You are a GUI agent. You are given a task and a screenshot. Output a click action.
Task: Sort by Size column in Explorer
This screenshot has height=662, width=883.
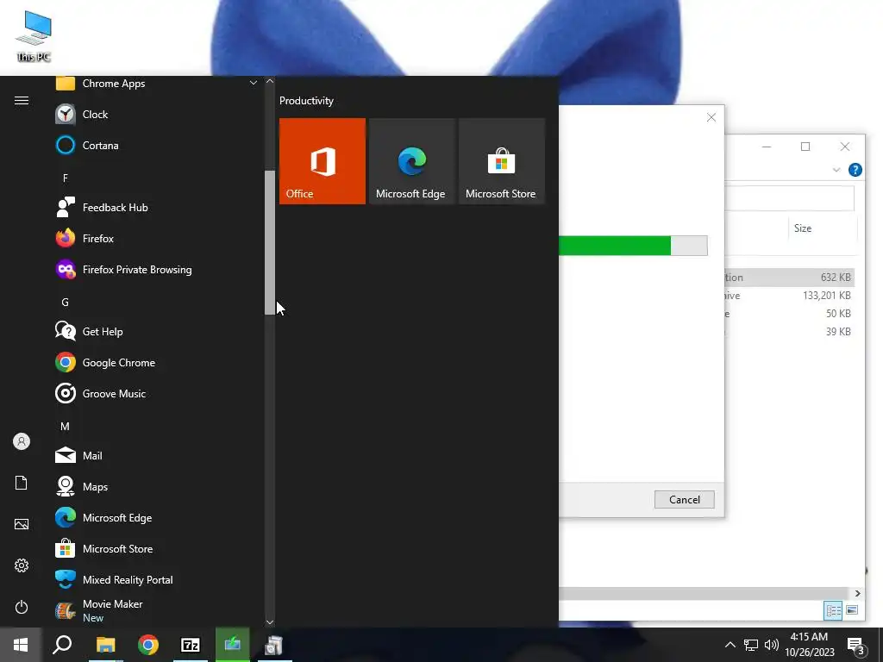(x=803, y=228)
